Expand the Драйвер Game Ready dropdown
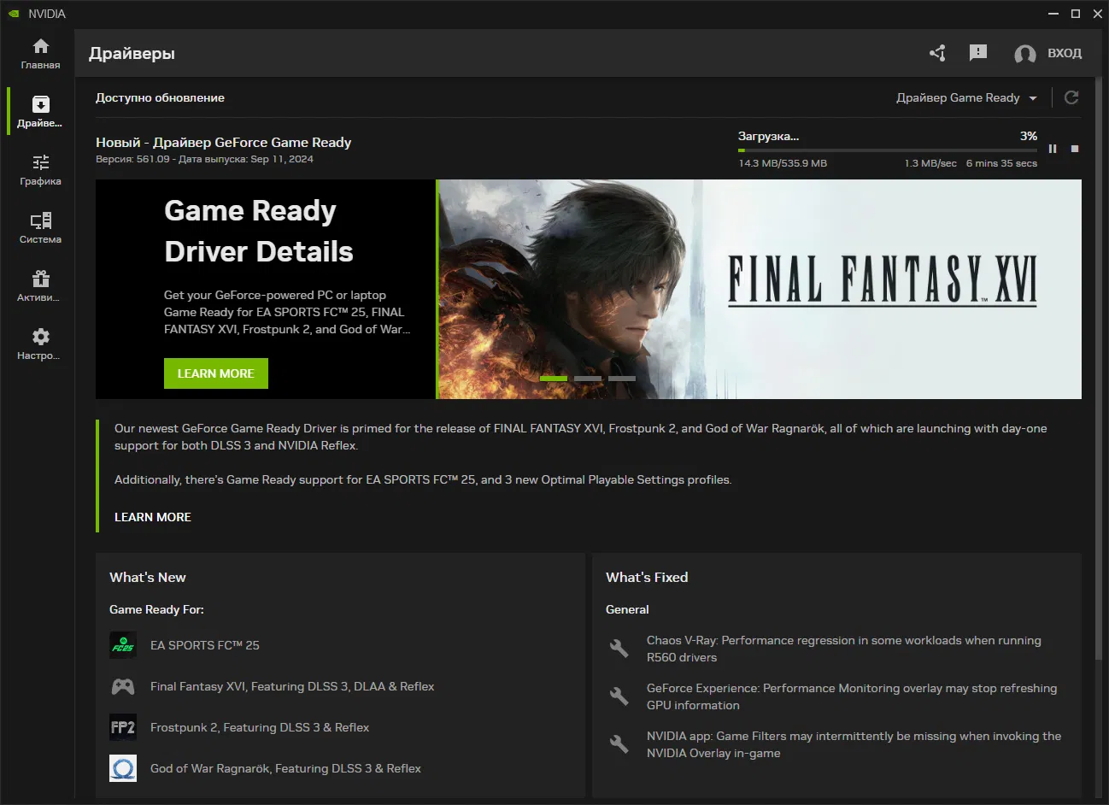This screenshot has height=805, width=1109. 966,97
